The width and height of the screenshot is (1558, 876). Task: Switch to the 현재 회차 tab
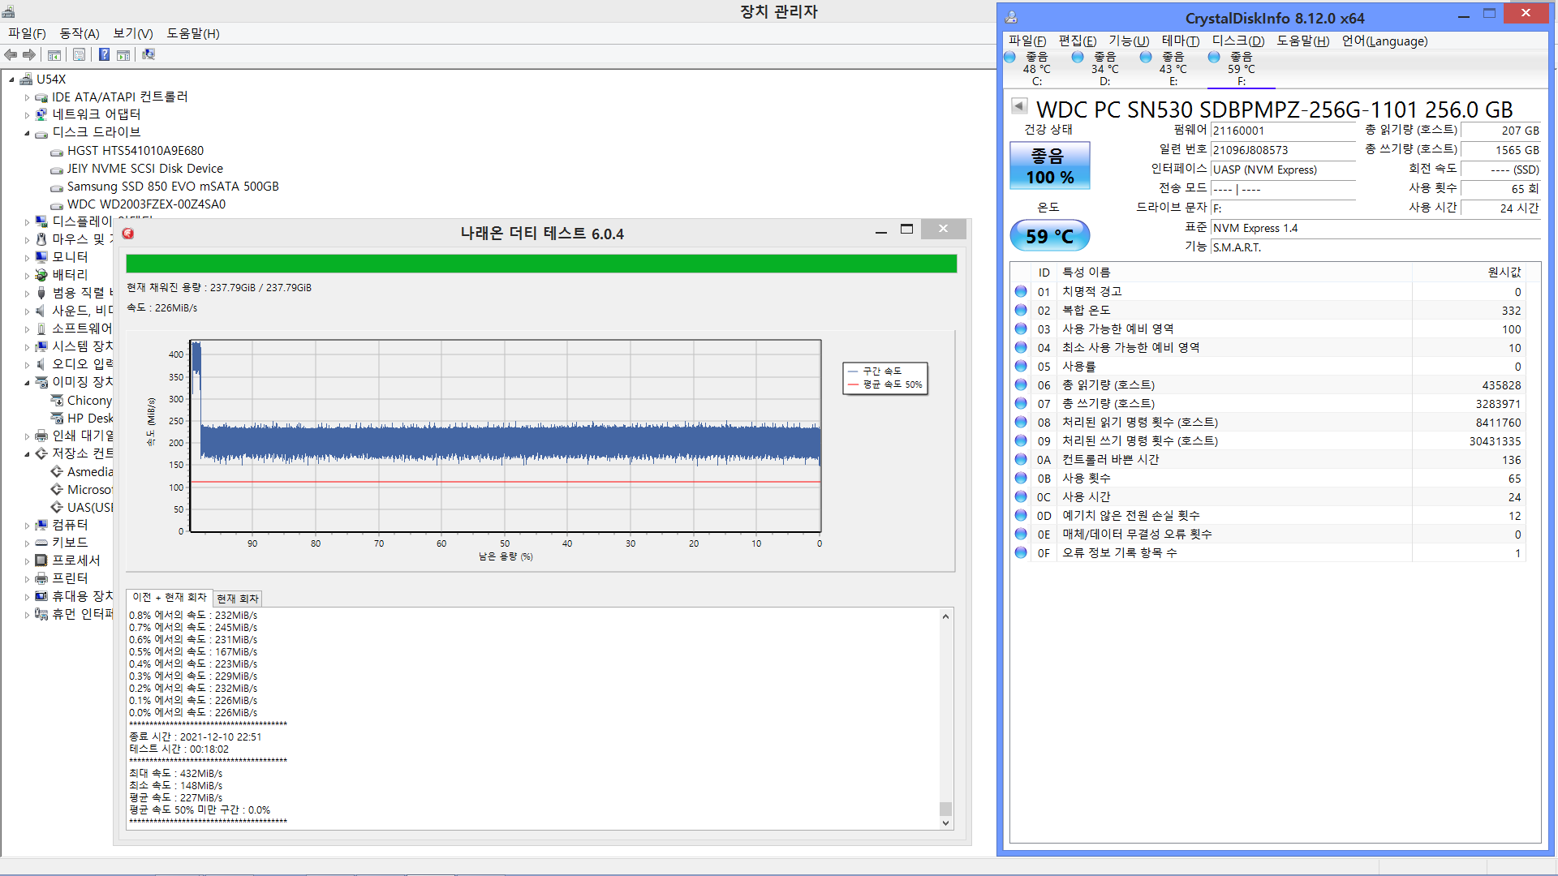pos(238,599)
